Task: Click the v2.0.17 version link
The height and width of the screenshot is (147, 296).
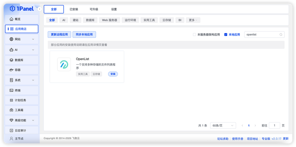Action: tap(276, 139)
